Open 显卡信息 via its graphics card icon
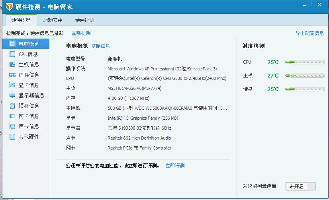 coord(12,85)
